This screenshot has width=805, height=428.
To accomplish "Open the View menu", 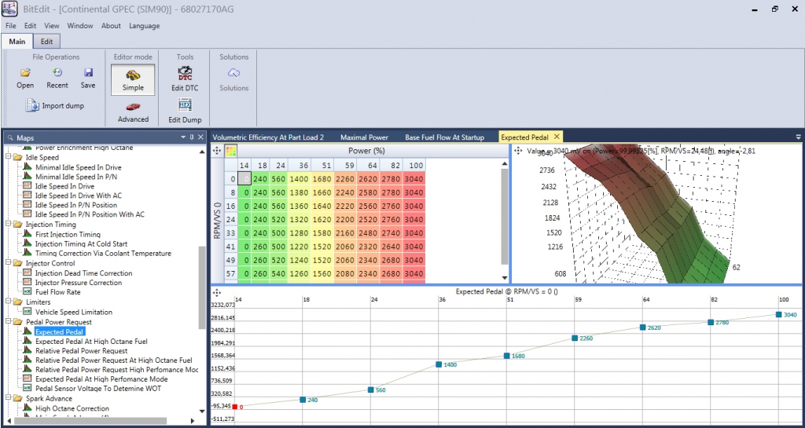I will tap(52, 26).
